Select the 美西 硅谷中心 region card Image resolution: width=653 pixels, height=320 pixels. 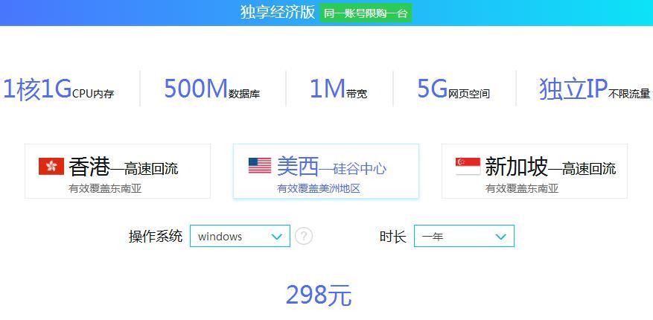click(x=325, y=171)
